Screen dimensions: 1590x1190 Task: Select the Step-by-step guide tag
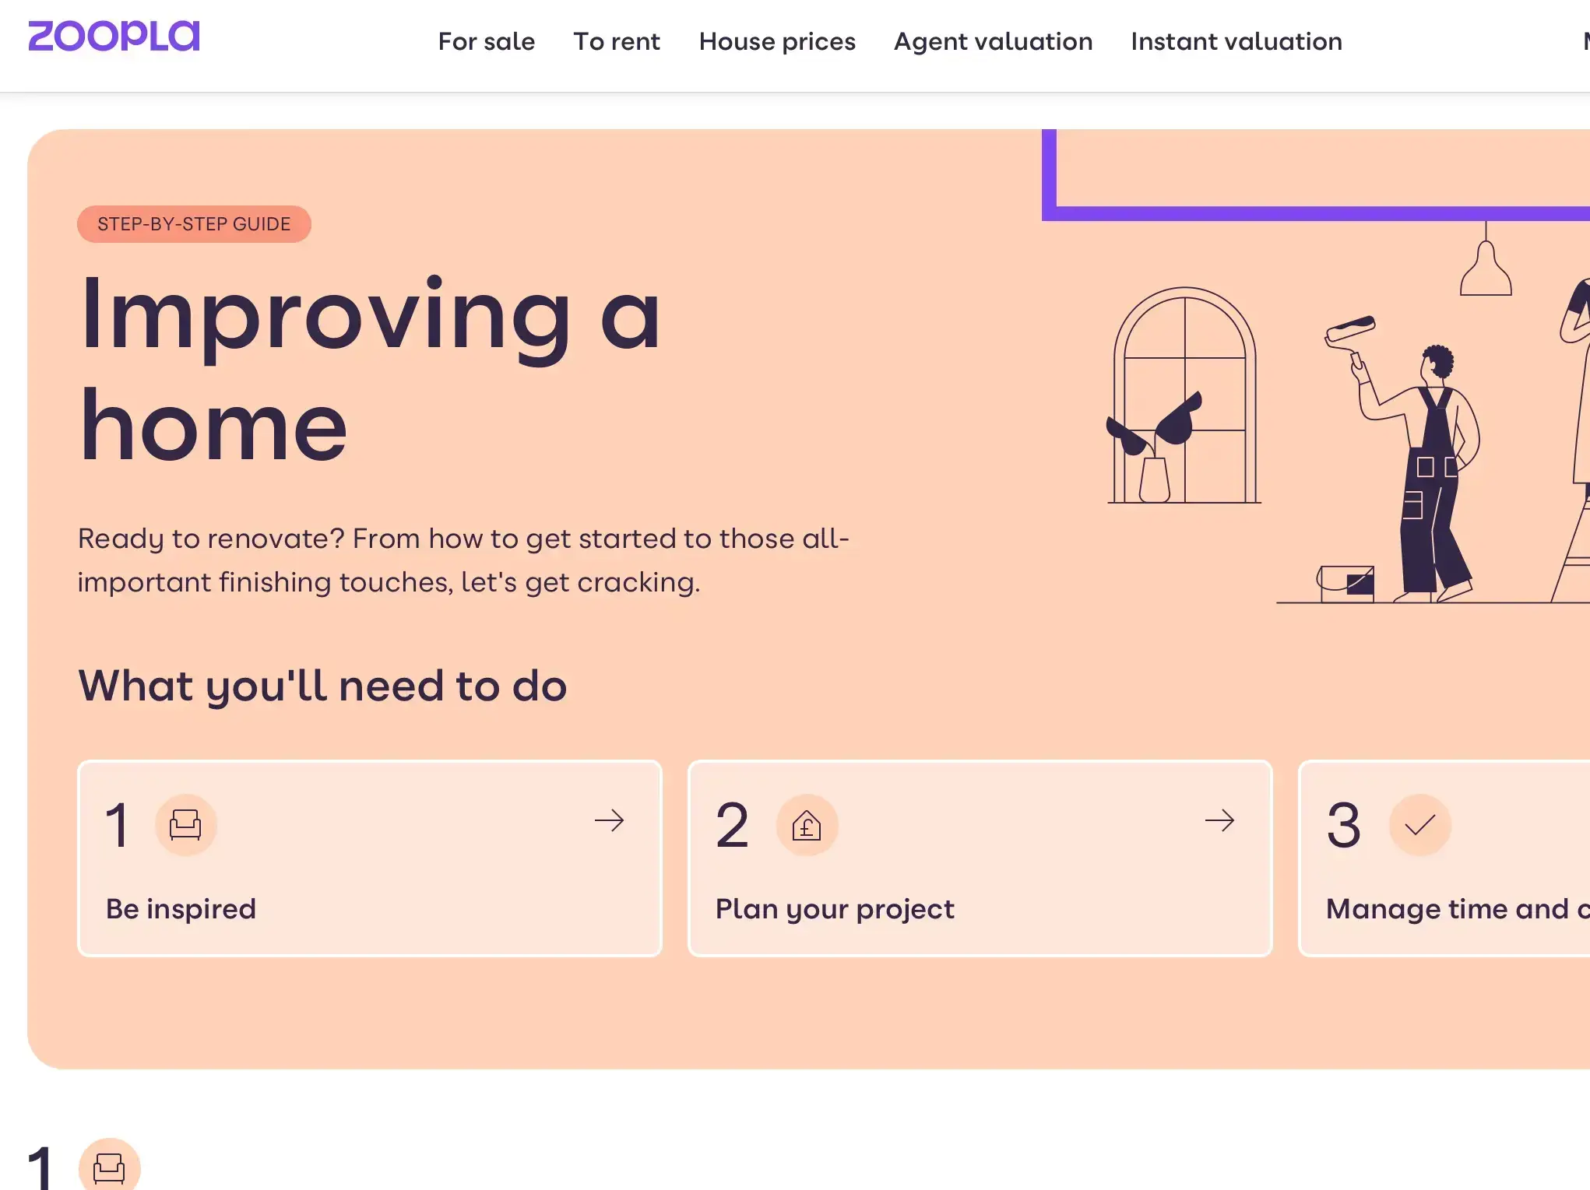point(194,224)
